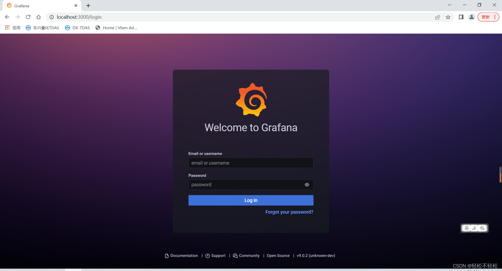
Task: Select the Grafana browser tab
Action: tap(42, 6)
